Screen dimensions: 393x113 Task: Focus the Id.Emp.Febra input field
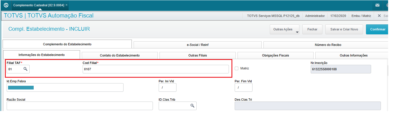[65, 87]
